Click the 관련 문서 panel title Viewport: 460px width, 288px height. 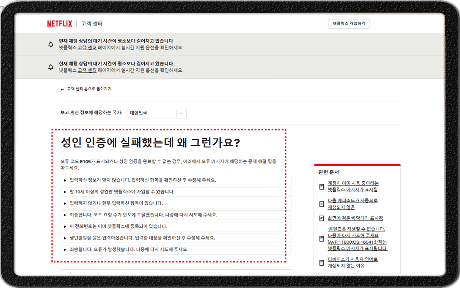[328, 172]
